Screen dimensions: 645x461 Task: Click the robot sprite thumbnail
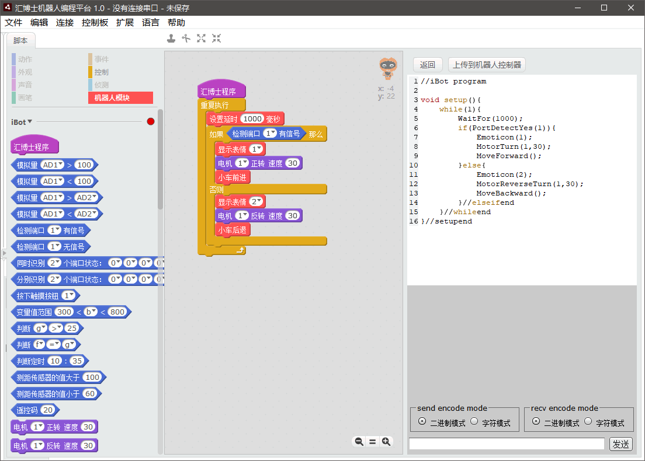[387, 68]
